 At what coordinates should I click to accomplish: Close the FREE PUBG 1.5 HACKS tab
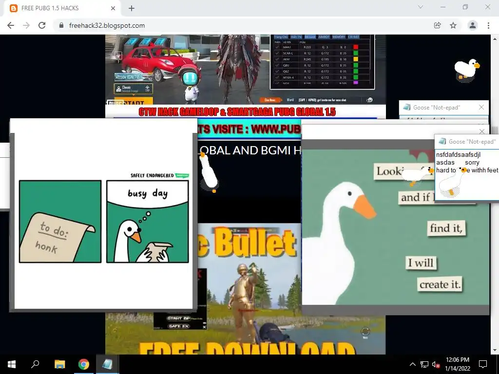coord(113,8)
